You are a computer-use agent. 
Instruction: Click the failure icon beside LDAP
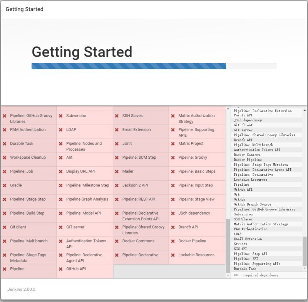click(x=61, y=130)
